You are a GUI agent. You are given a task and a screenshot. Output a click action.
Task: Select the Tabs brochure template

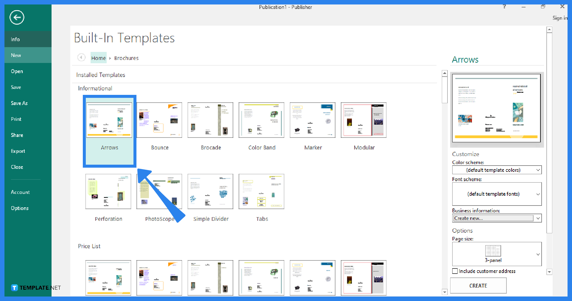(261, 191)
